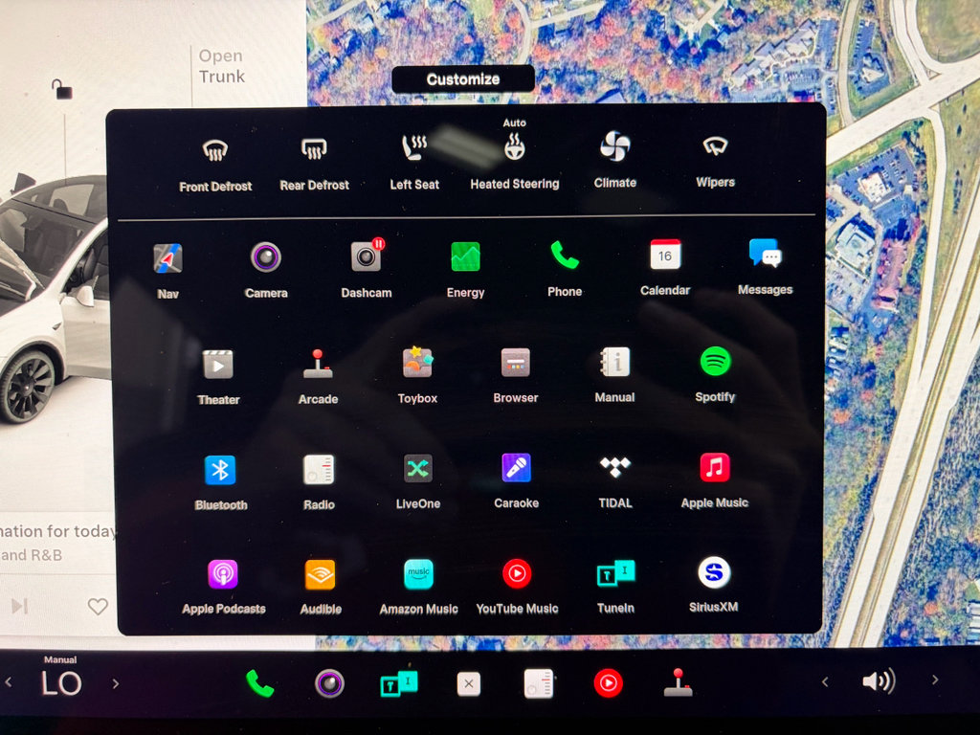Tap the speaker volume icon
The image size is (980, 735).
[x=880, y=680]
